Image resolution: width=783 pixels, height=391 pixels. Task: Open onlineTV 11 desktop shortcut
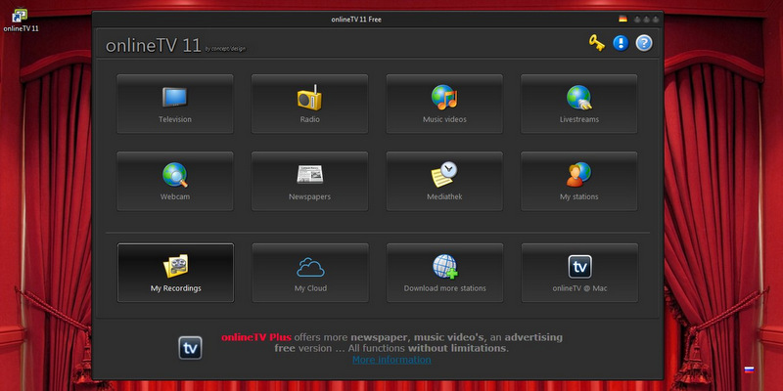(21, 21)
